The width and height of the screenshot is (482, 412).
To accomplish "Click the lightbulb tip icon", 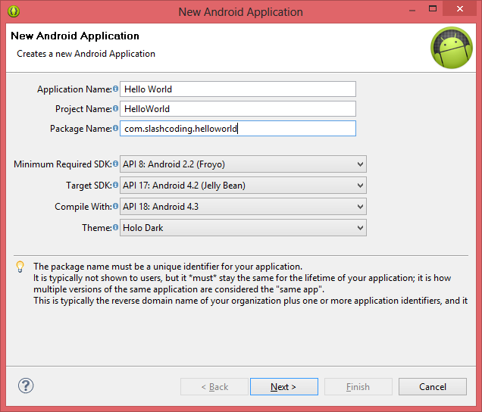I will pyautogui.click(x=20, y=267).
